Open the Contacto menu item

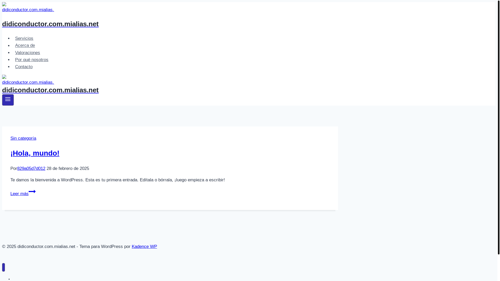point(24,67)
